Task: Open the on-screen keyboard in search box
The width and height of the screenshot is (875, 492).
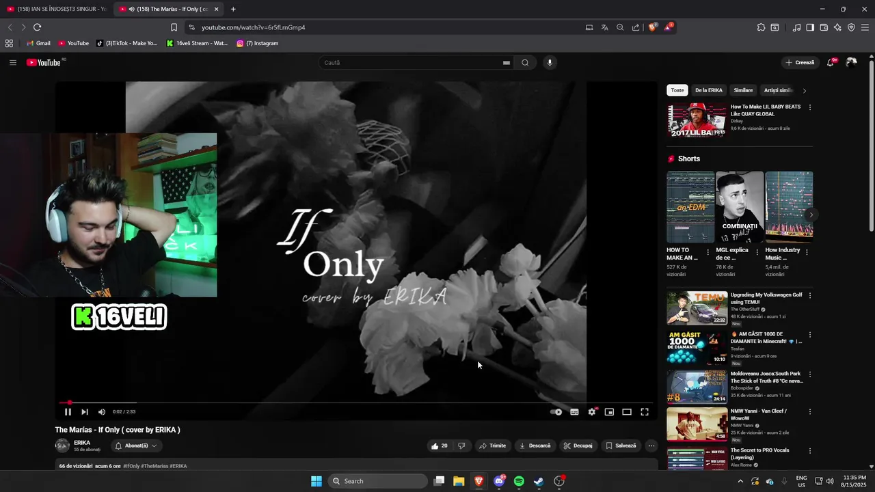Action: point(507,62)
